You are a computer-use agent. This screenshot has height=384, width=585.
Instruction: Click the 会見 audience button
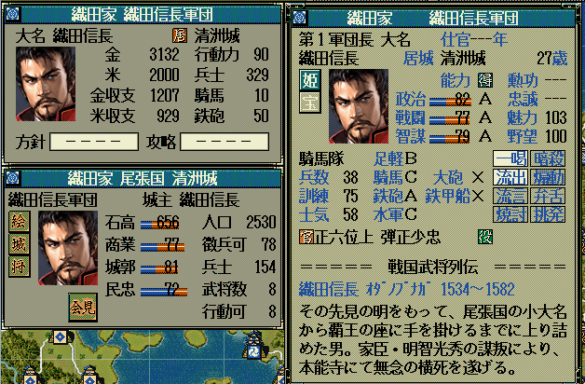[83, 308]
